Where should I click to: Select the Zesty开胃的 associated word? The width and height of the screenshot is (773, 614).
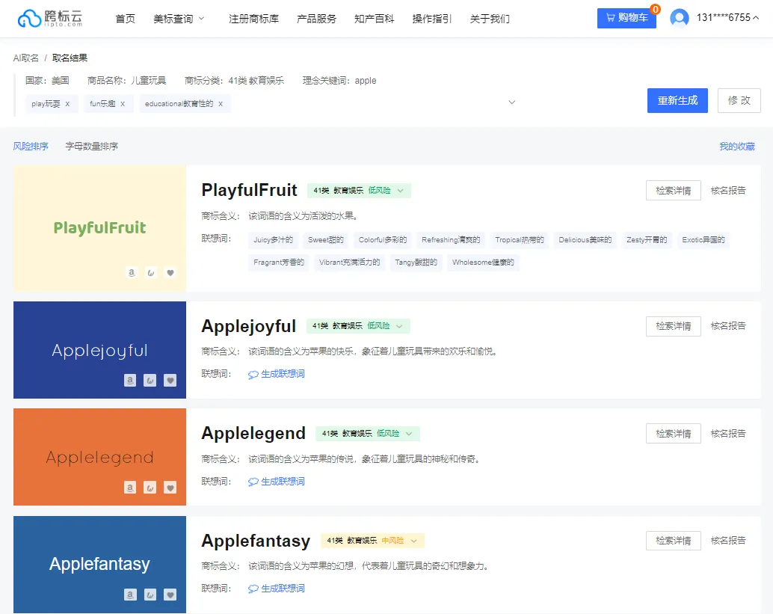point(647,240)
